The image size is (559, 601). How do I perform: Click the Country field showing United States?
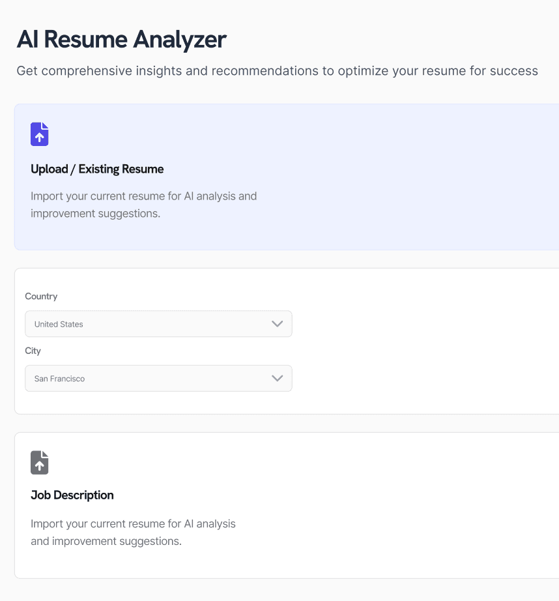pos(158,324)
